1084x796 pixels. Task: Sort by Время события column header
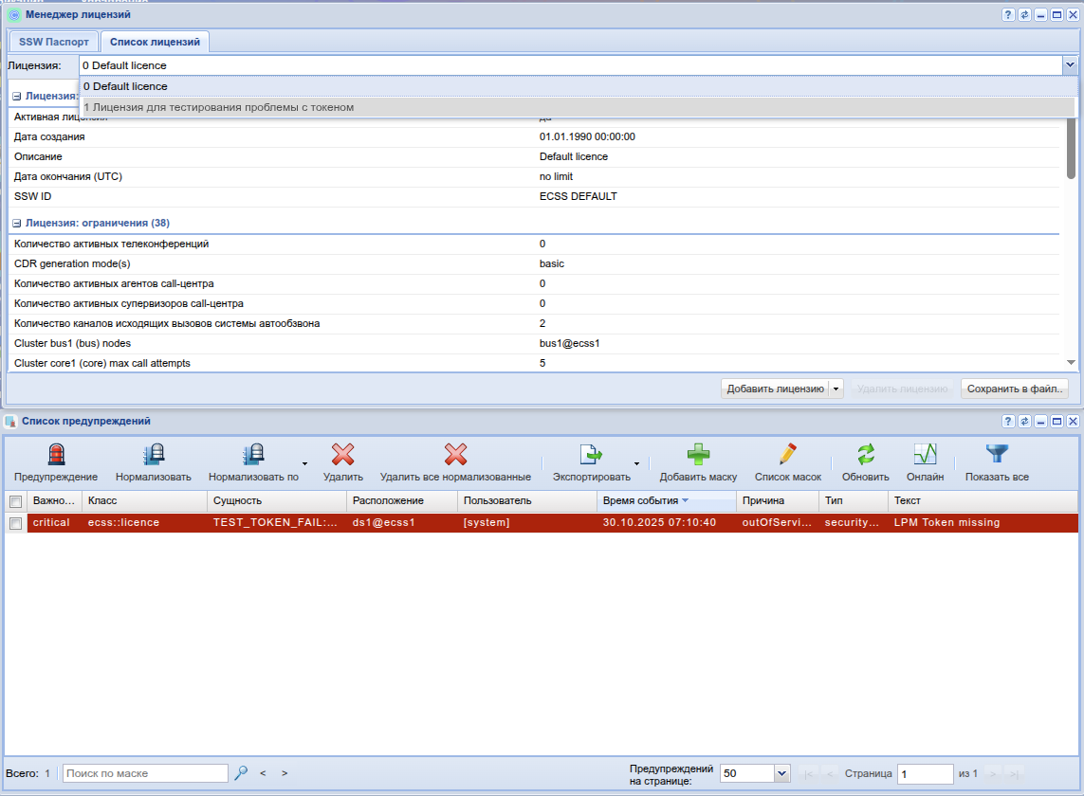coord(666,500)
